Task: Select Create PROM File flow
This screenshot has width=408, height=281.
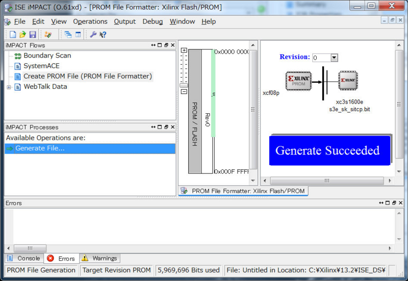Action: 88,76
